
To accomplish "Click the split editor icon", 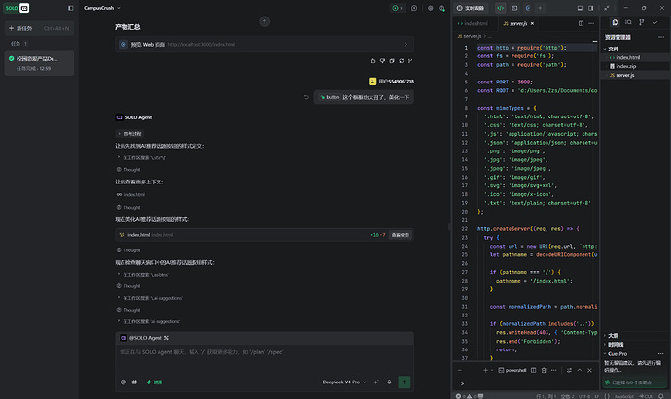I will [581, 23].
